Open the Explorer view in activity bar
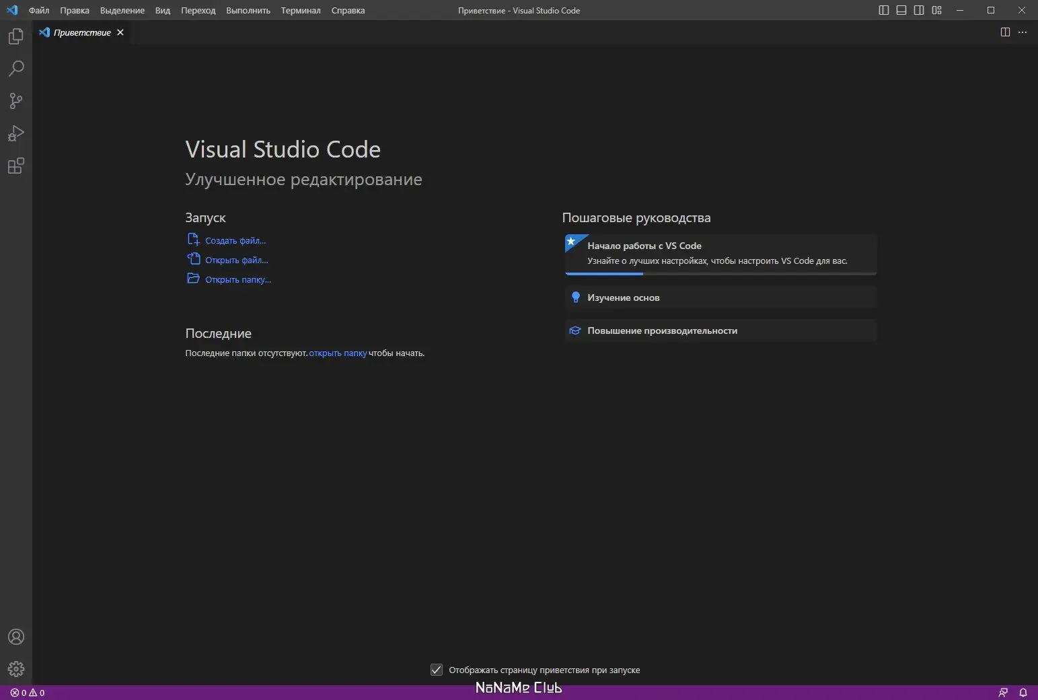 click(x=16, y=36)
